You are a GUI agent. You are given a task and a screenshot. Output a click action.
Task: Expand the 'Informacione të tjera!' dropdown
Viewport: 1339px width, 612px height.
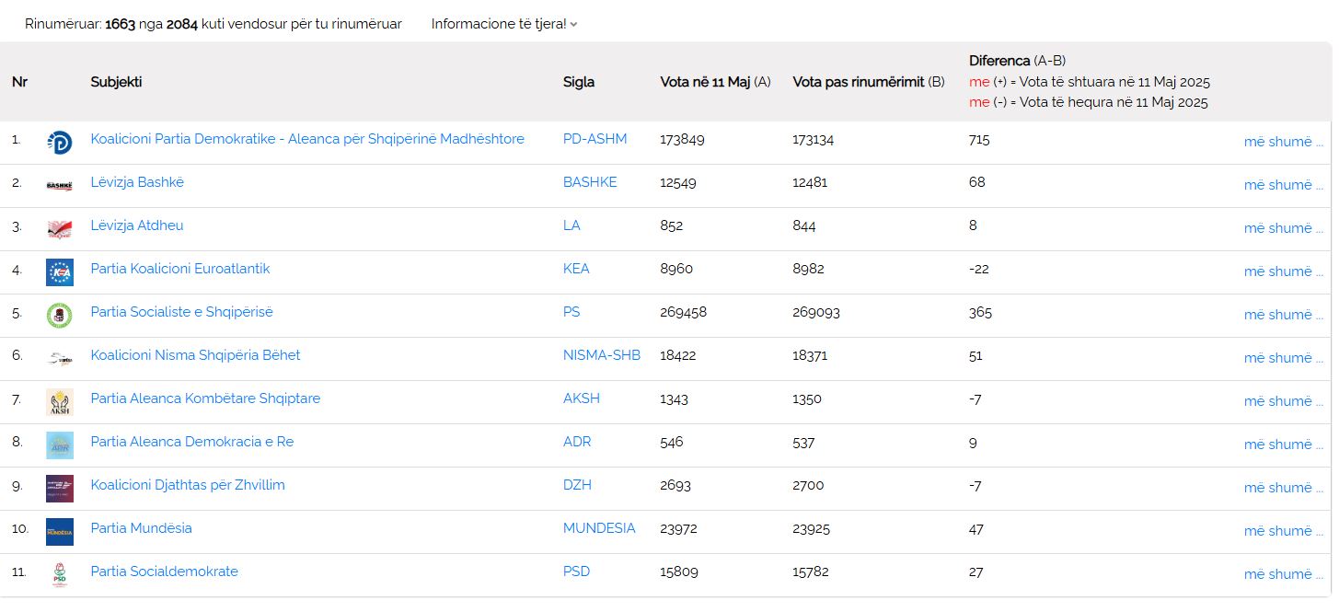click(503, 24)
